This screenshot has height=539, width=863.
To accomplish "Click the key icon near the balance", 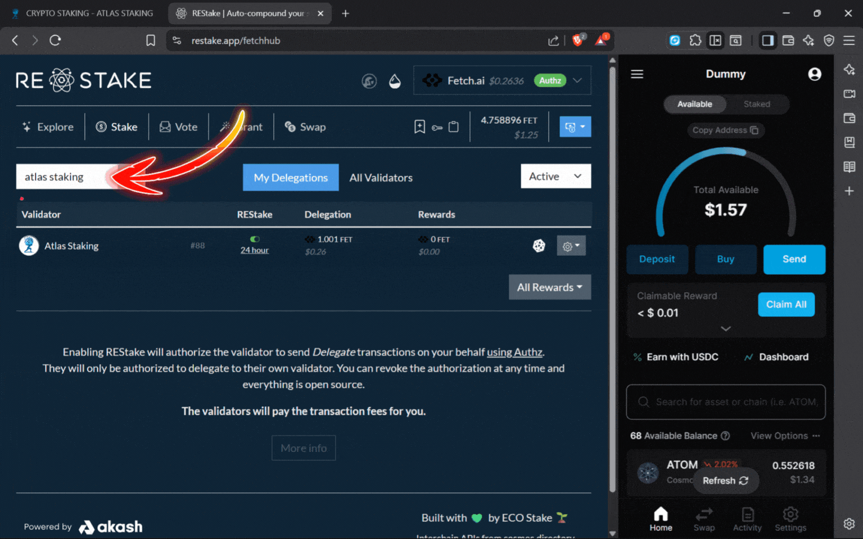I will click(436, 126).
